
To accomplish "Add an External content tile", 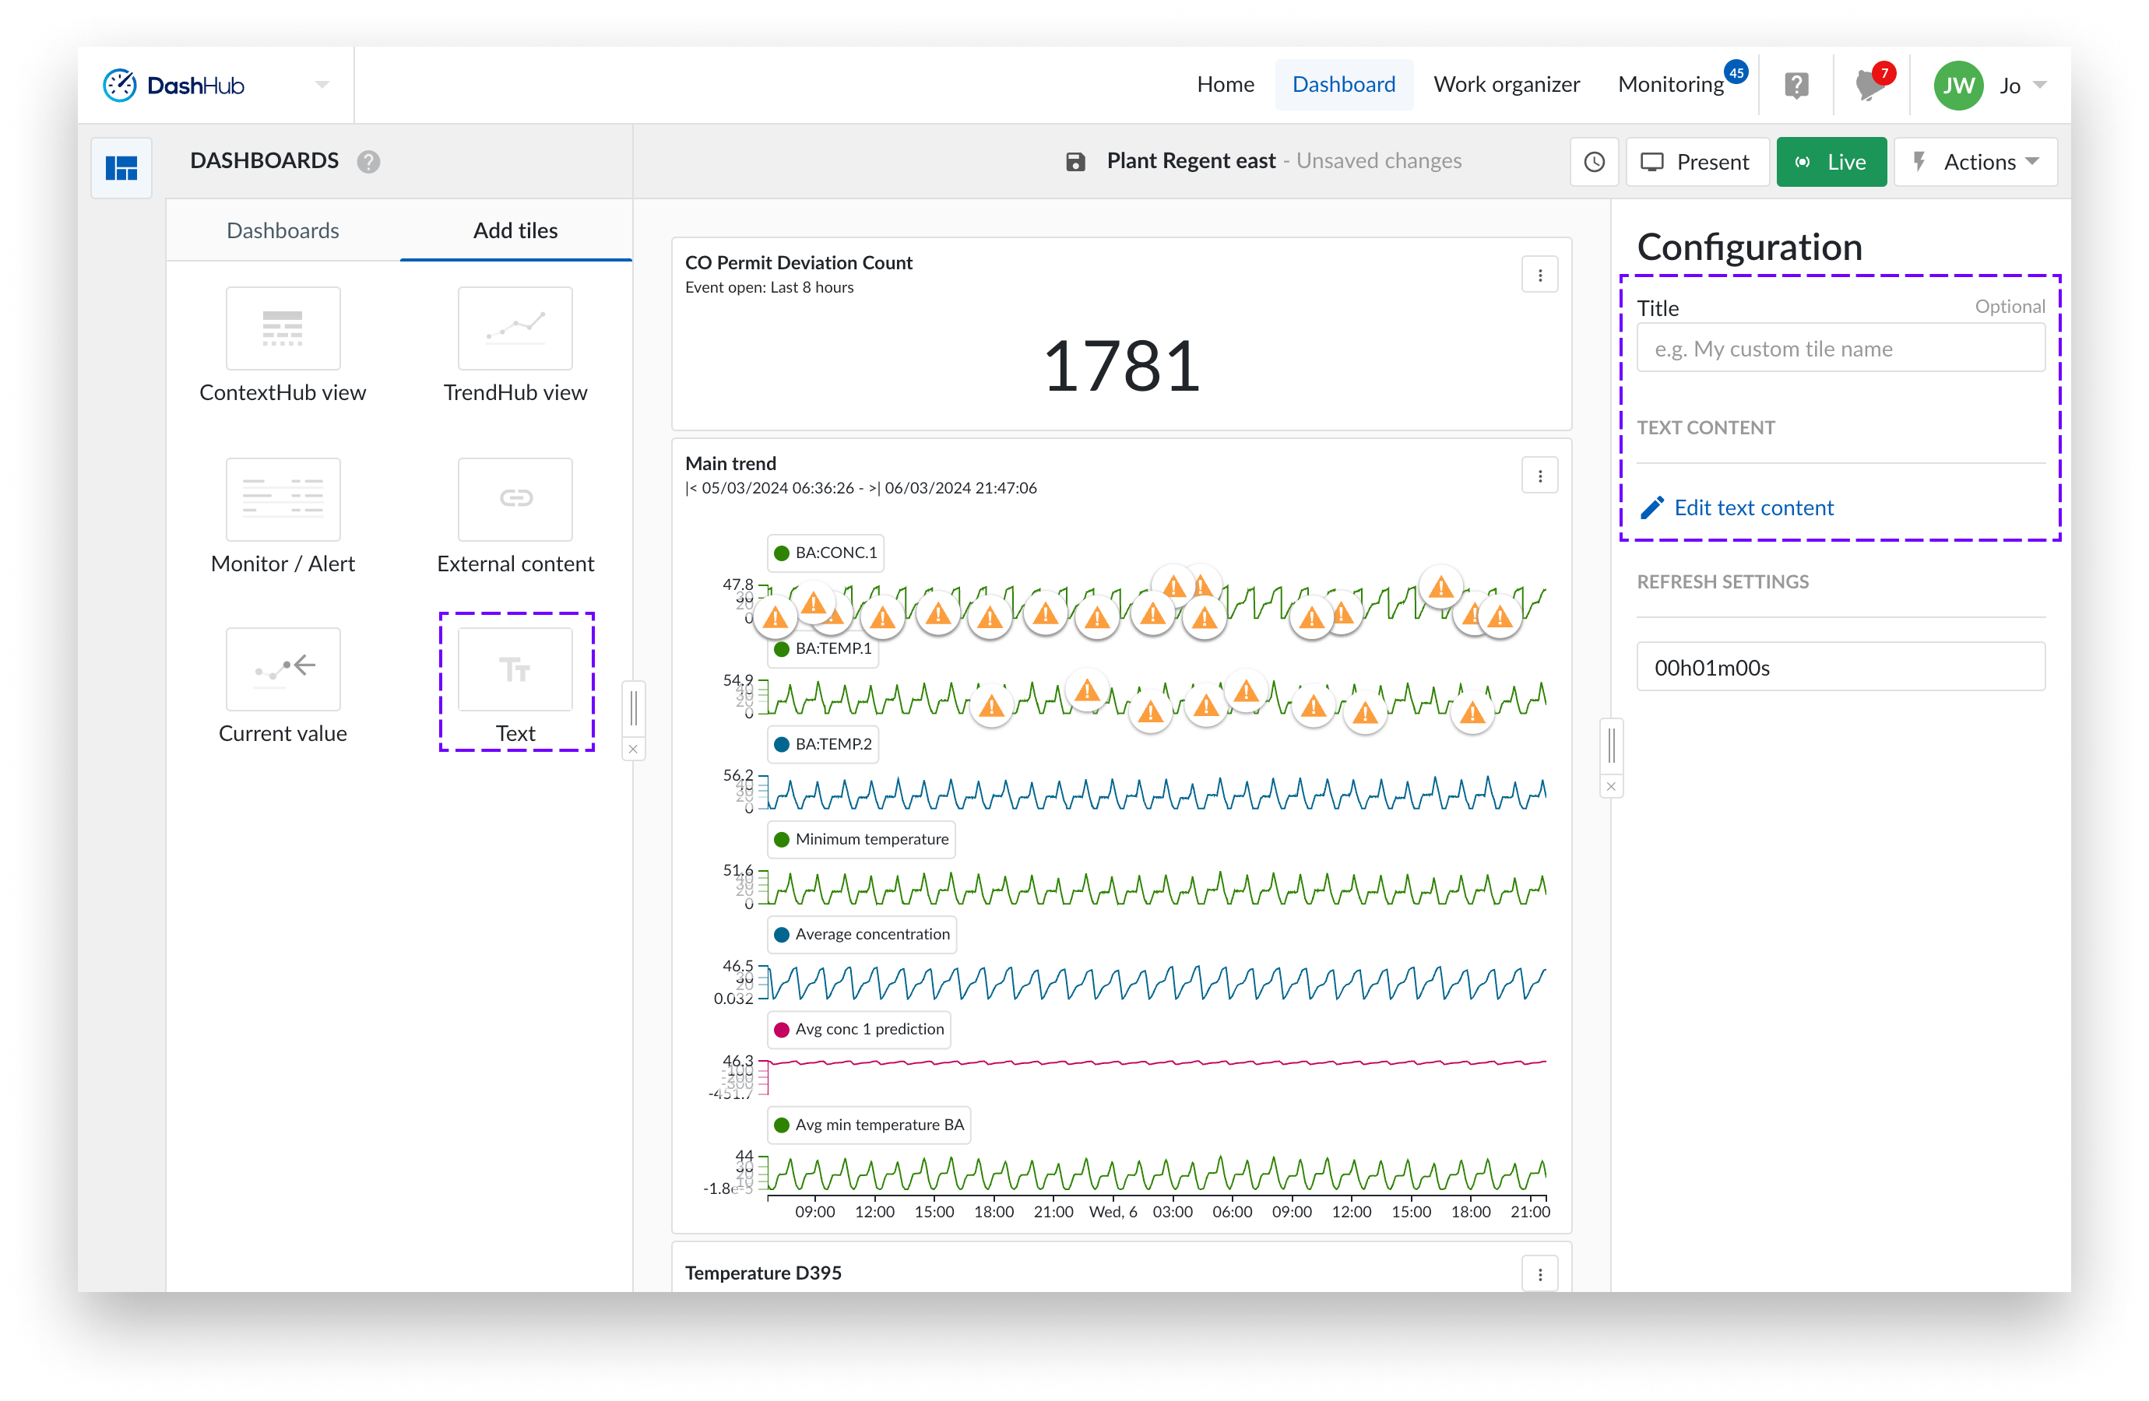I will click(515, 516).
